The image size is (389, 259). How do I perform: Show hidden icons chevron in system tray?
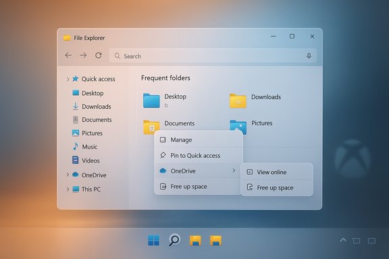pos(343,240)
